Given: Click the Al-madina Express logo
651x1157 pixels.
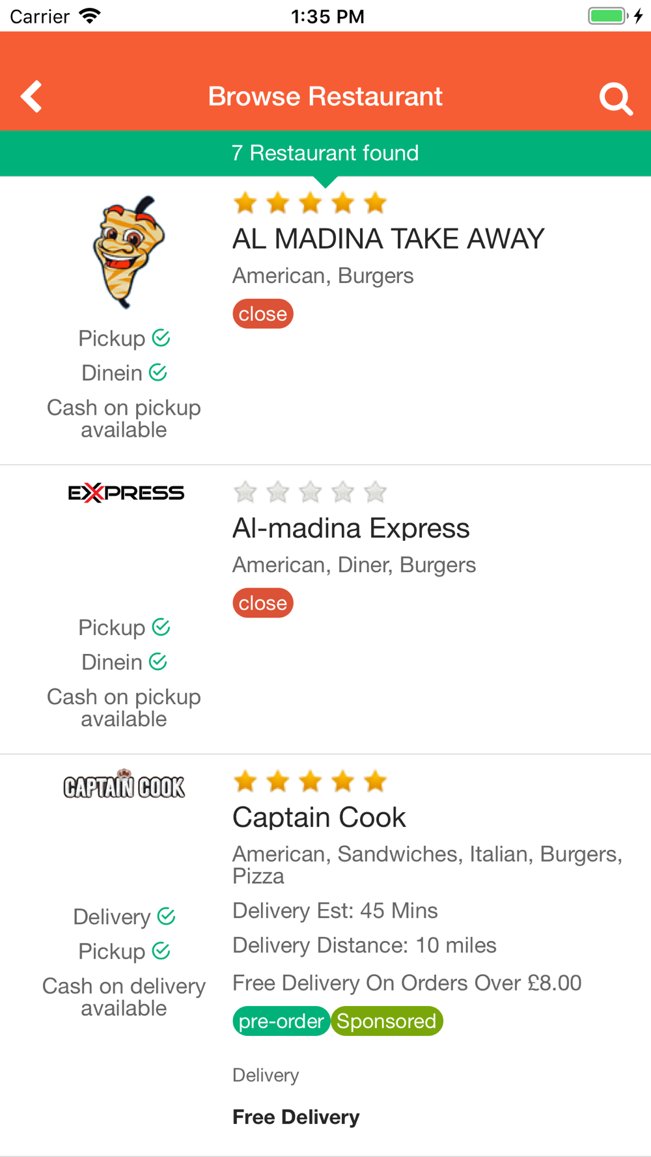Looking at the screenshot, I should [x=126, y=493].
